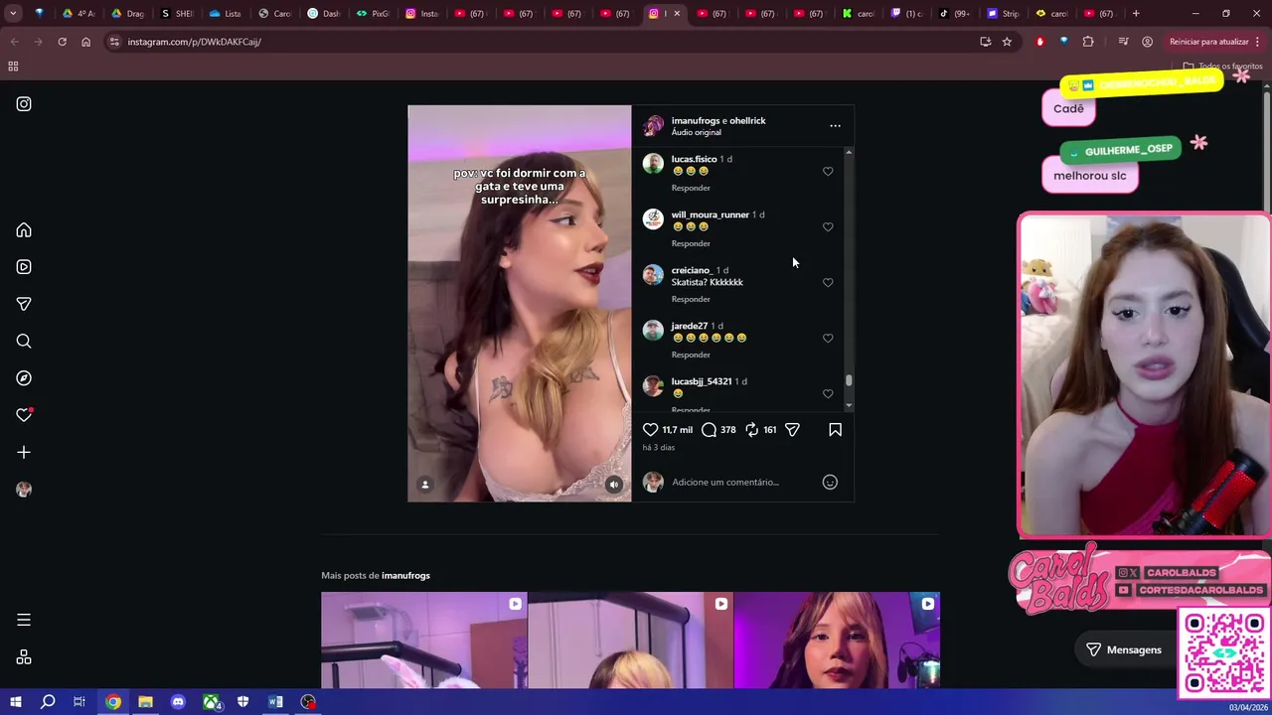Bookmark page with star icon
This screenshot has width=1272, height=715.
tap(1007, 42)
